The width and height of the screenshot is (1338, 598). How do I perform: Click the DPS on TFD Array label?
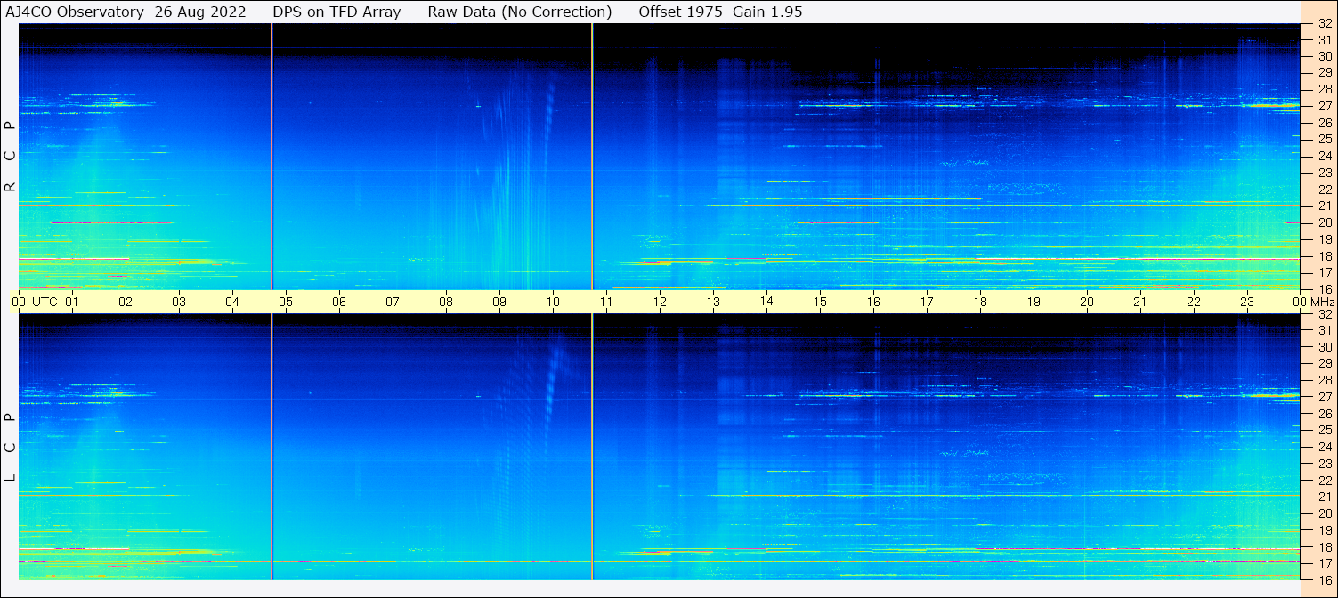click(x=336, y=12)
